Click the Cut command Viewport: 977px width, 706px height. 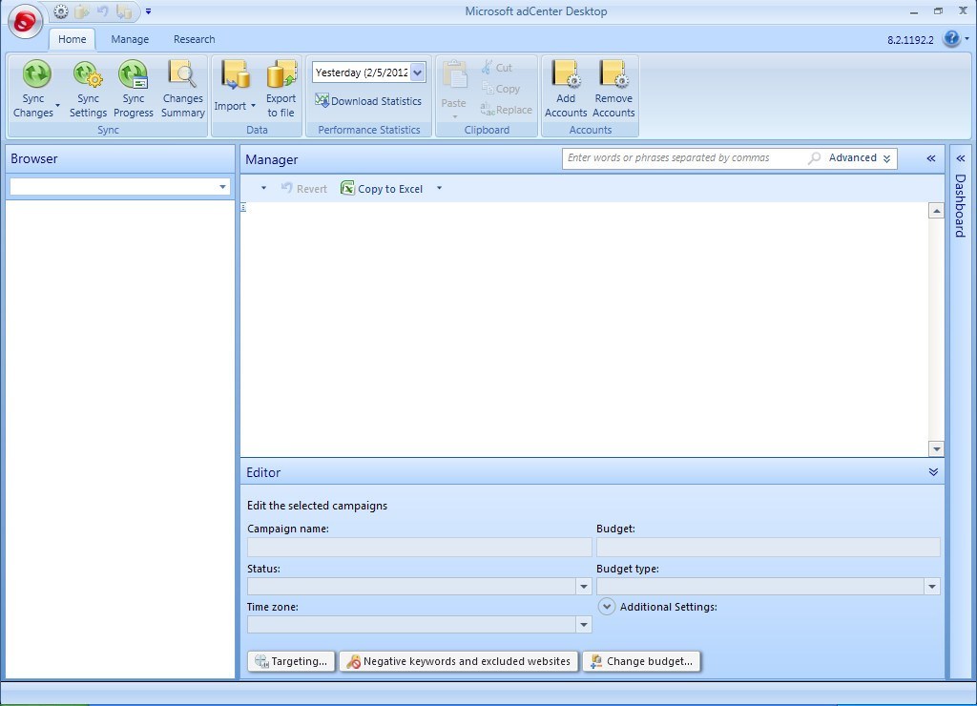[496, 68]
